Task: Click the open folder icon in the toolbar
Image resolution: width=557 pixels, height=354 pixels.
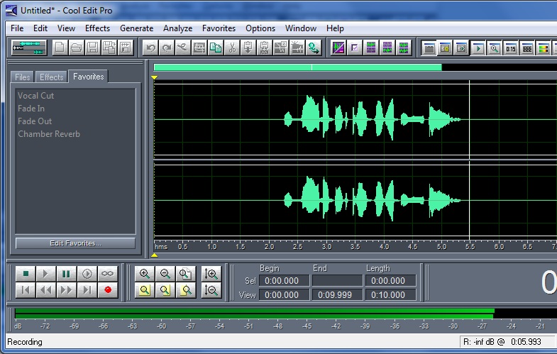Action: click(76, 48)
